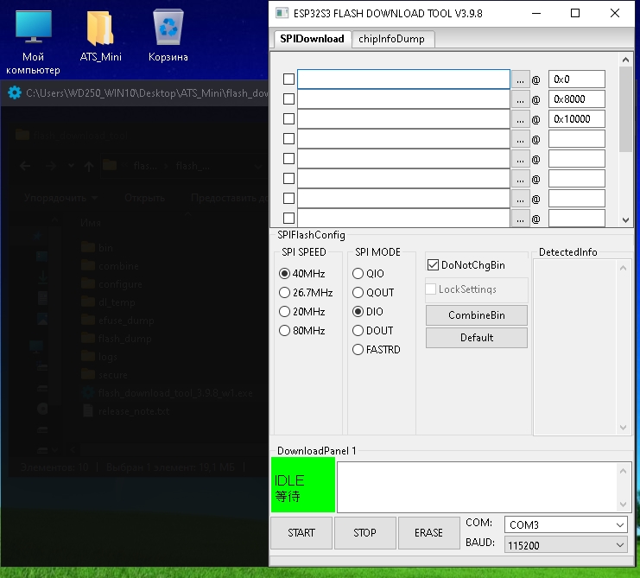
Task: Select QOUT SPI mode
Action: click(x=373, y=293)
